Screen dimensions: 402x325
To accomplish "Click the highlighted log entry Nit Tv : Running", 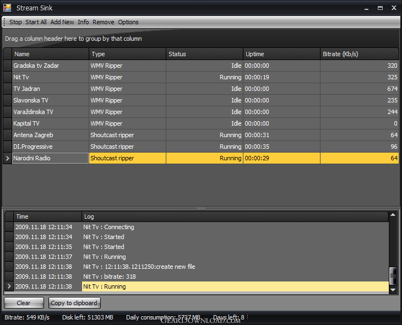I will (x=235, y=286).
